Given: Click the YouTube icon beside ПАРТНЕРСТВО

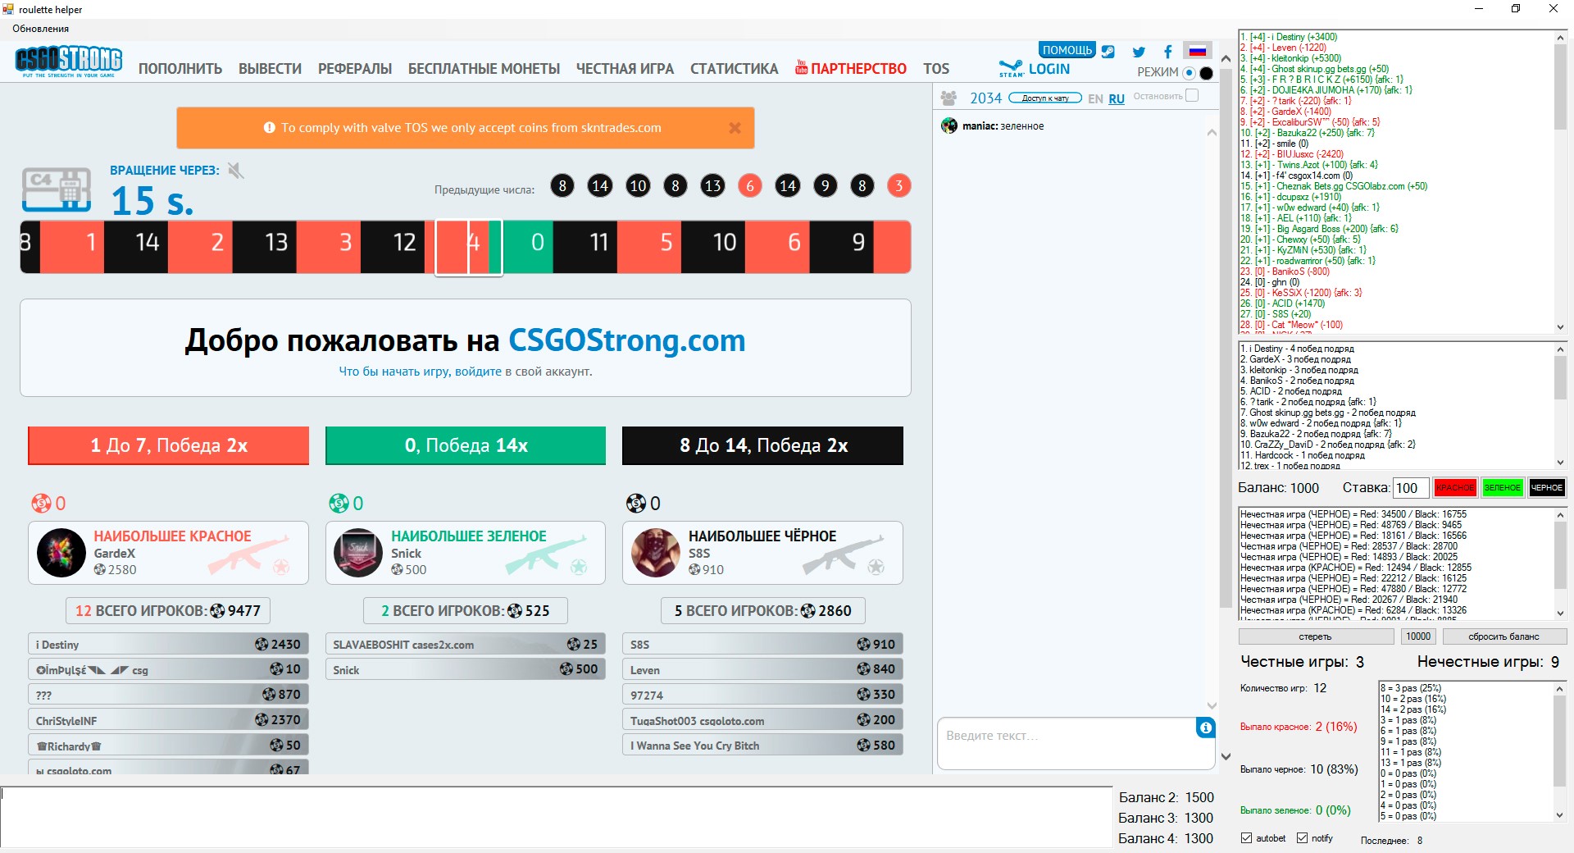Looking at the screenshot, I should coord(801,67).
